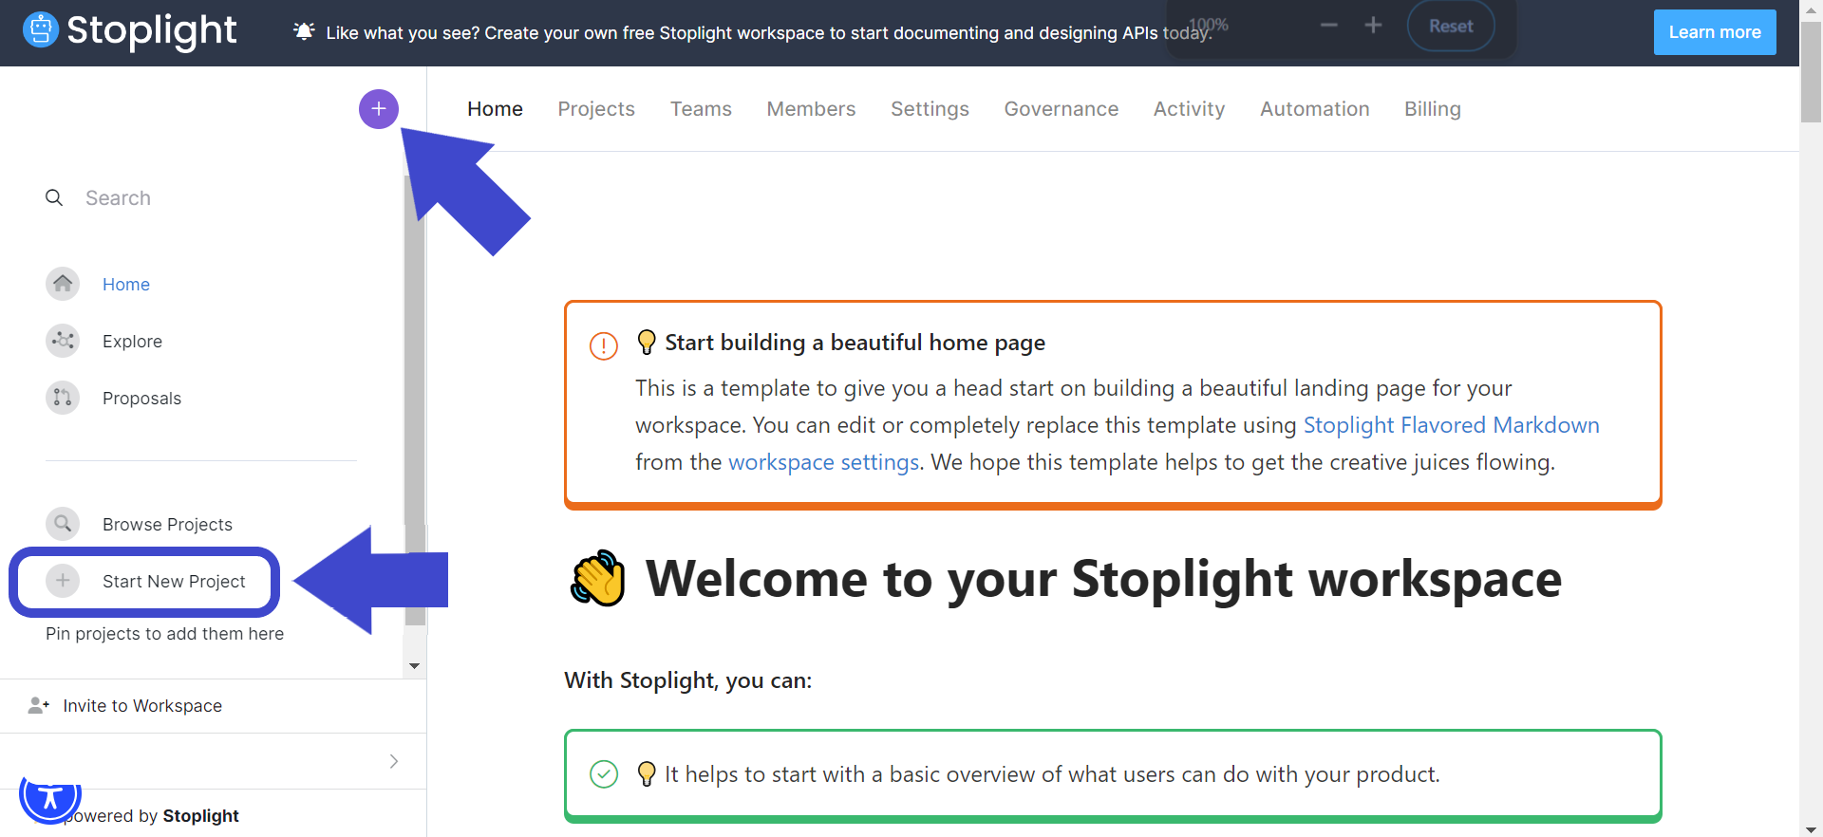
Task: Switch to the Projects tab
Action: pyautogui.click(x=596, y=109)
